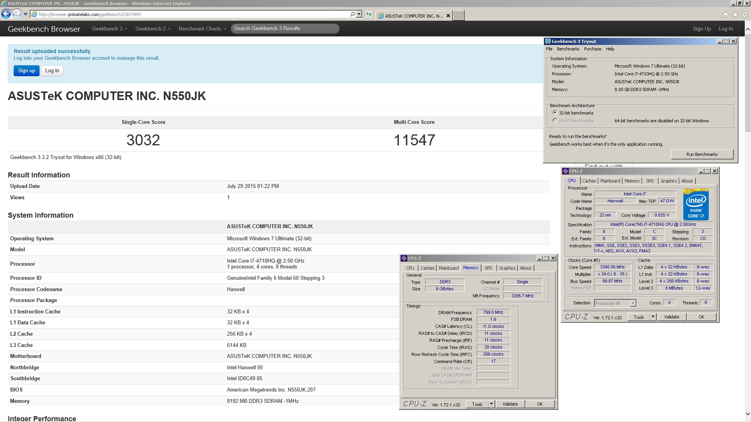Click the Memory CPU-Z window title icon

click(404, 258)
